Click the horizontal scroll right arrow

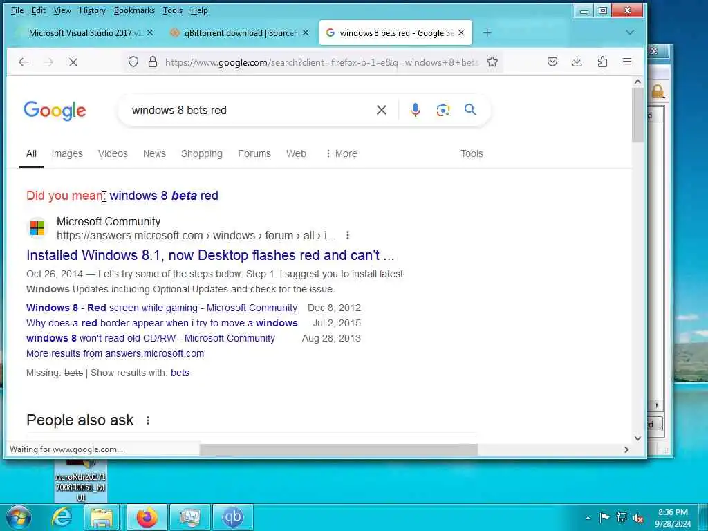pyautogui.click(x=626, y=449)
